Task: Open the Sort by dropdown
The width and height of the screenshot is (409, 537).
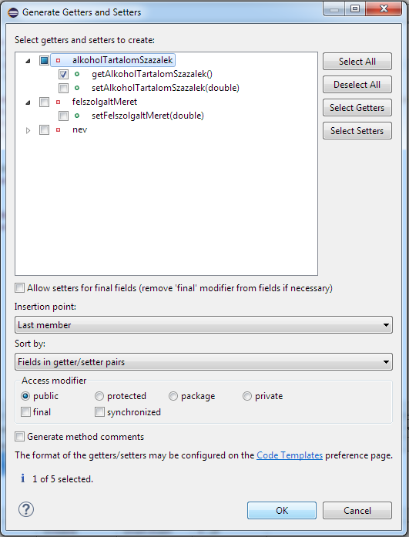Action: [203, 361]
